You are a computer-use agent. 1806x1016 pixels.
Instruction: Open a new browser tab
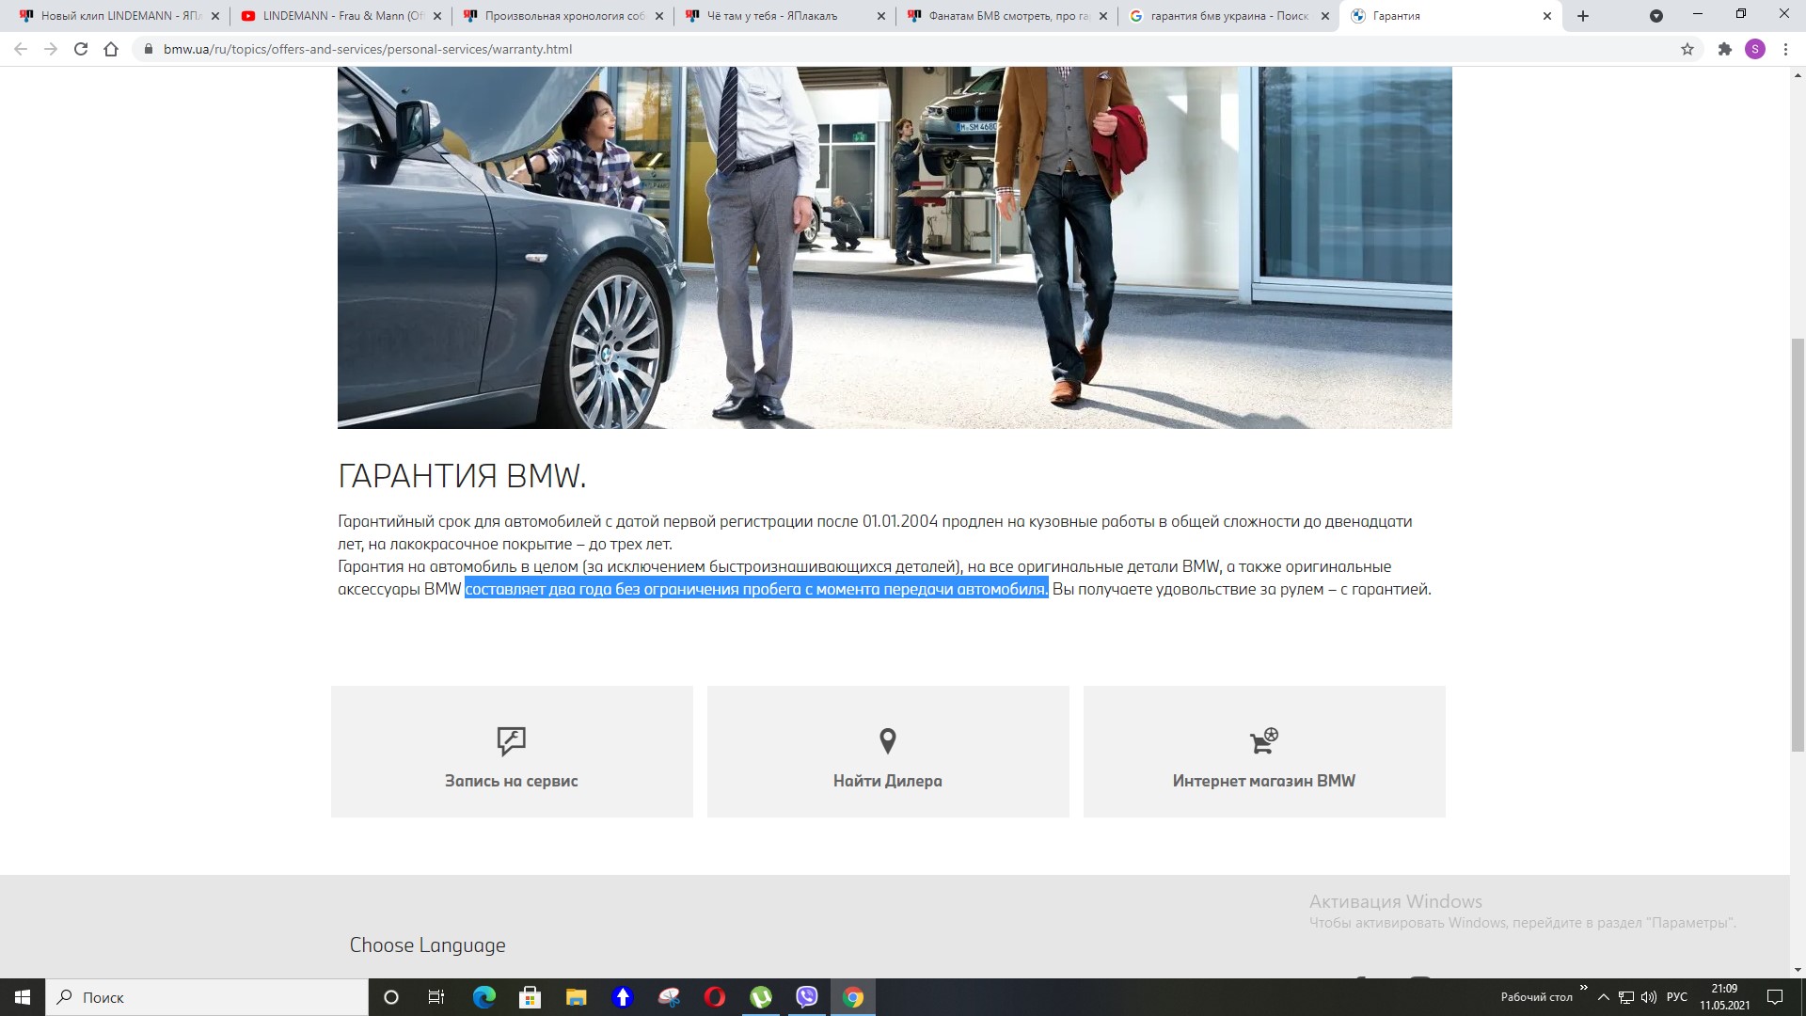(x=1583, y=16)
